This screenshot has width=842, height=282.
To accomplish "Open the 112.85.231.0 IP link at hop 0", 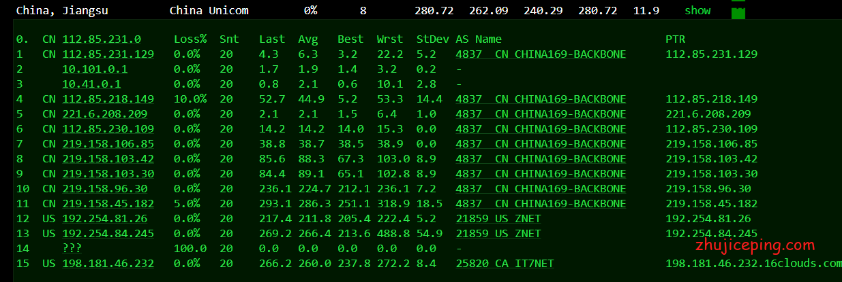I will pyautogui.click(x=101, y=39).
